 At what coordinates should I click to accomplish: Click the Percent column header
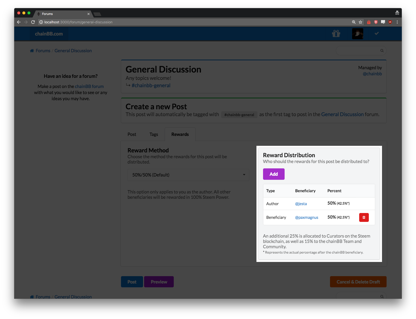334,191
